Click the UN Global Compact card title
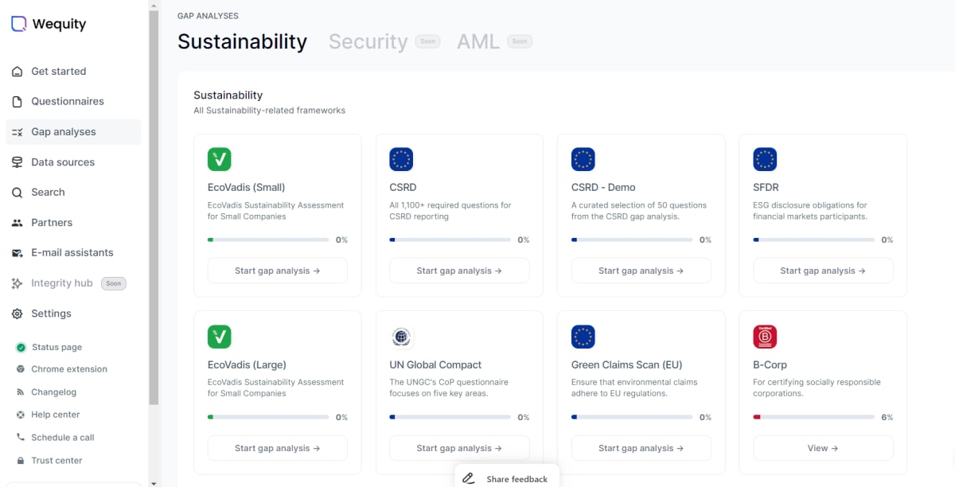 tap(435, 365)
